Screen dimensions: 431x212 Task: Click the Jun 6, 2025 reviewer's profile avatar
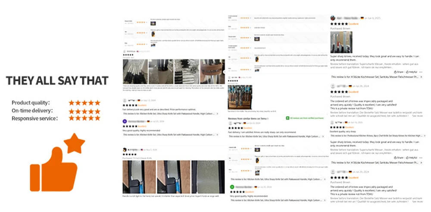click(x=333, y=18)
